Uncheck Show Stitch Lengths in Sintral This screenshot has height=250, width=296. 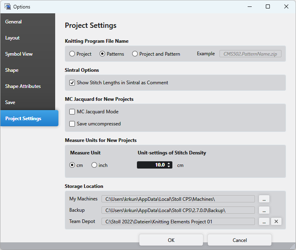coord(72,83)
